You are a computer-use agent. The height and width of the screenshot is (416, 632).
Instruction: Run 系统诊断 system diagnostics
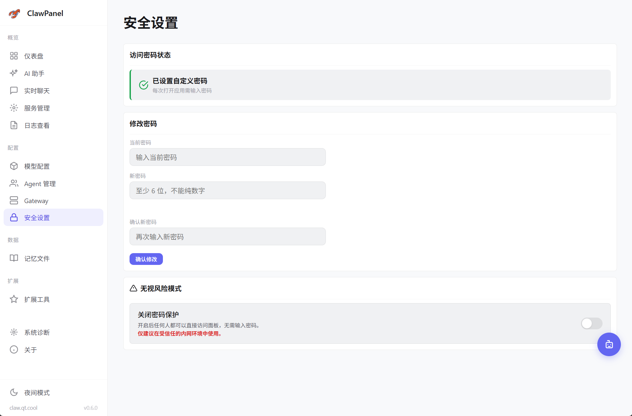coord(37,332)
